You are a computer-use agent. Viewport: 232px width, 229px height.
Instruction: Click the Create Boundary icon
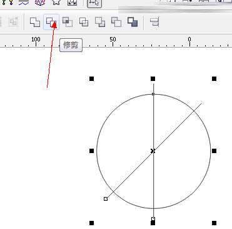point(133,22)
